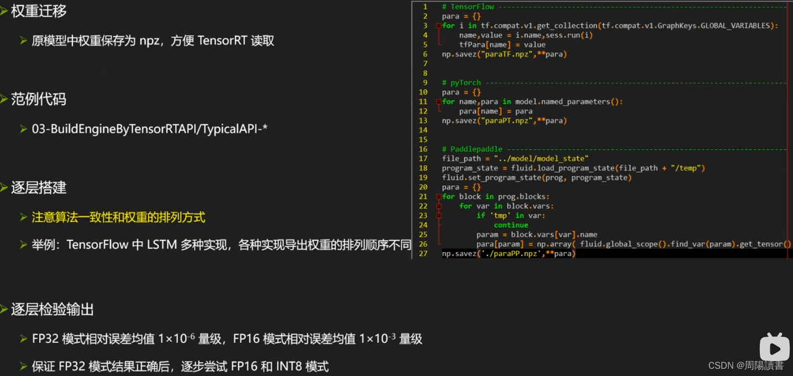Click the '逐层检验输出' slide heading
Viewport: 793px width, 376px height.
click(52, 309)
